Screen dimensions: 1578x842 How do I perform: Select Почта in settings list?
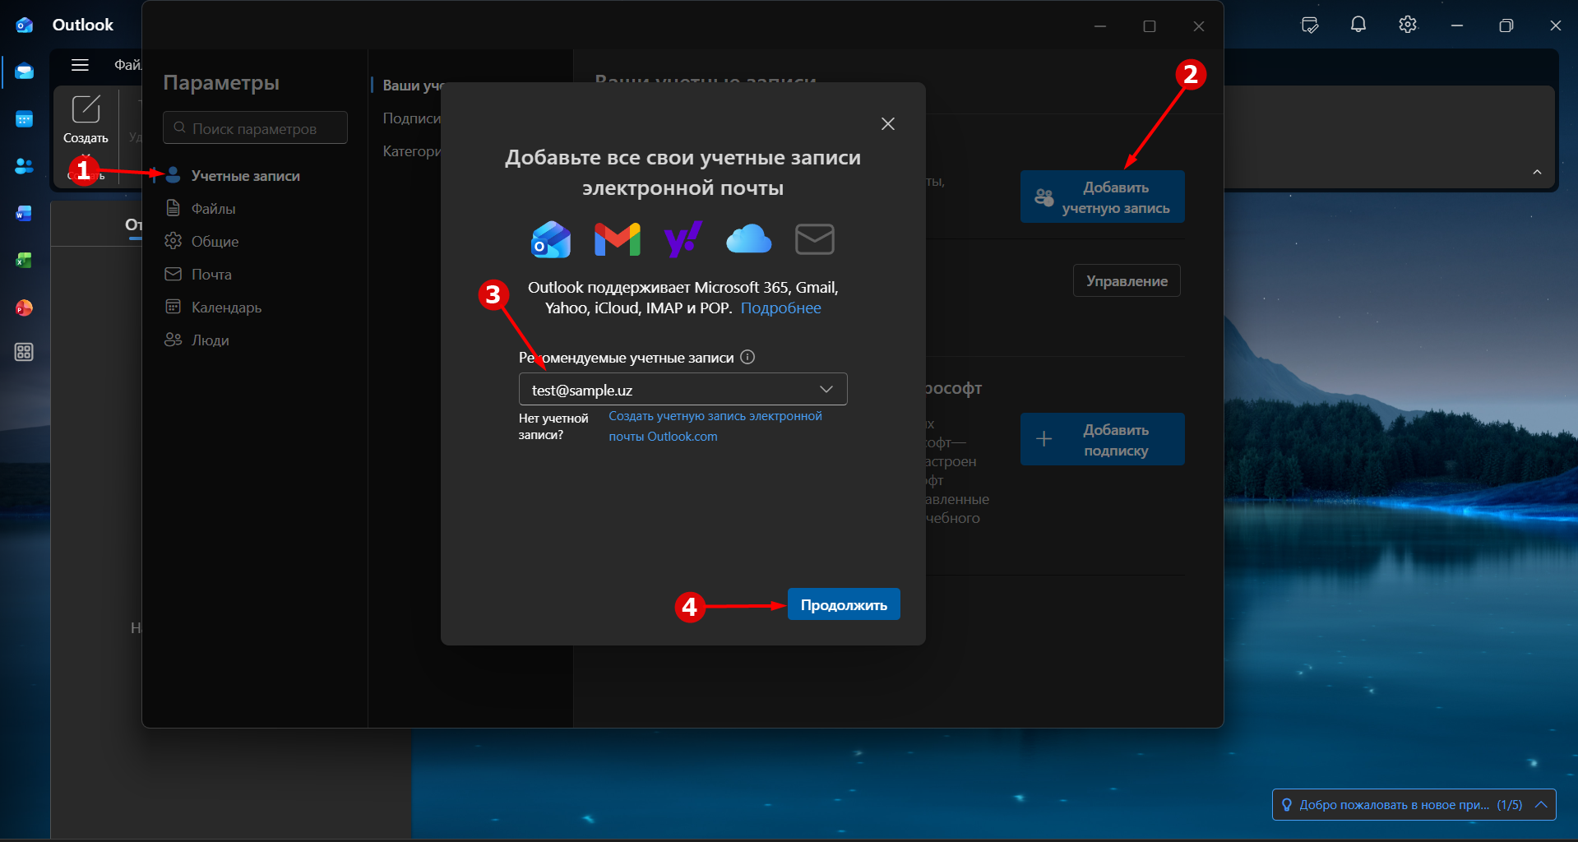(x=211, y=274)
